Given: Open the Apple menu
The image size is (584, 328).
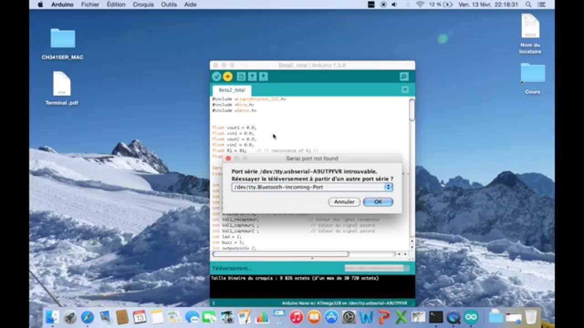Looking at the screenshot, I should click(x=40, y=5).
